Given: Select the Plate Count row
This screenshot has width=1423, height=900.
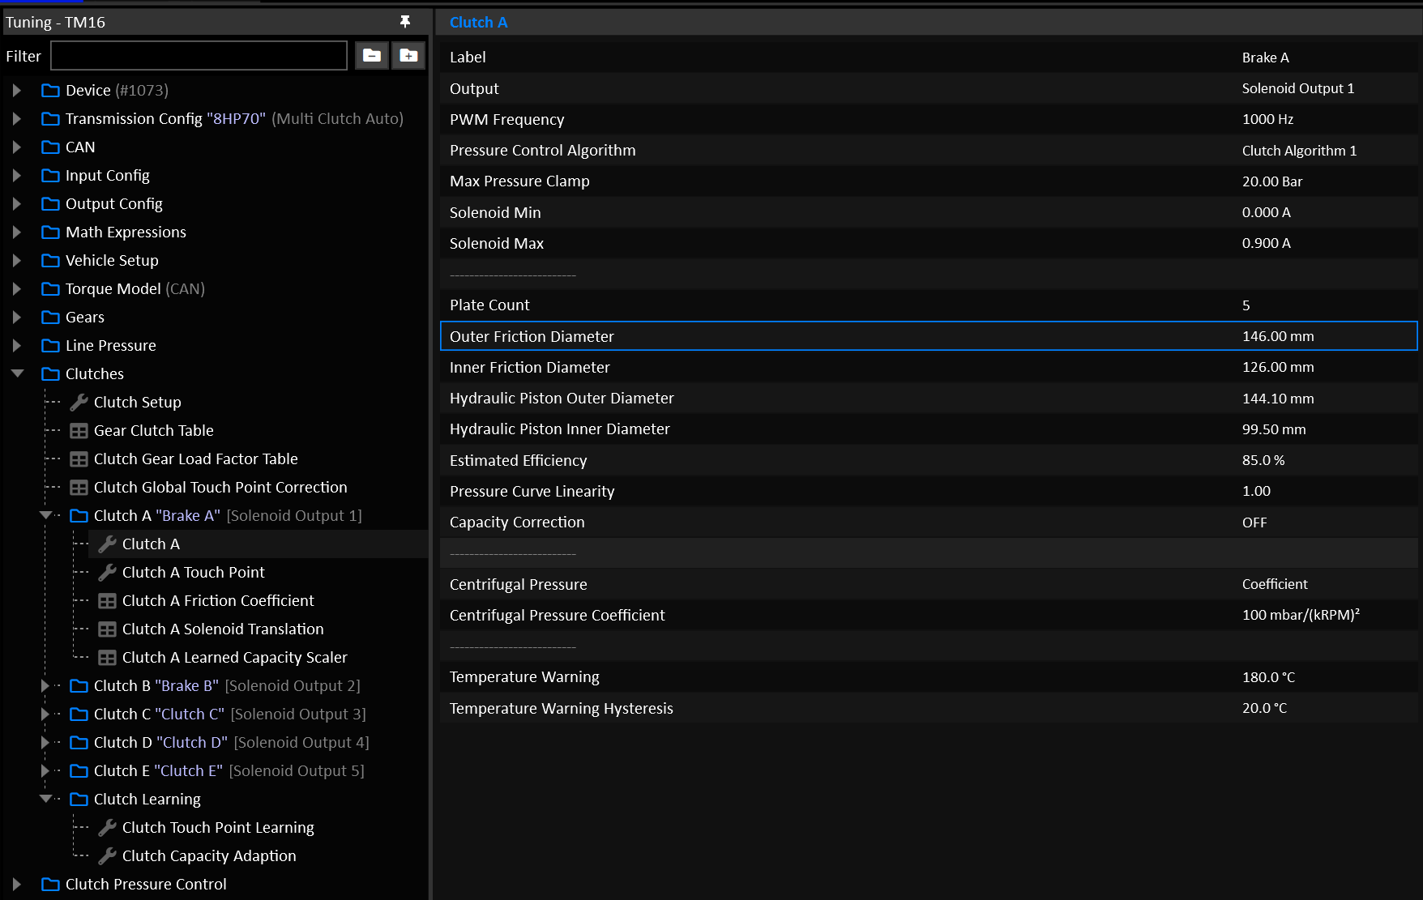Looking at the screenshot, I should coord(929,305).
